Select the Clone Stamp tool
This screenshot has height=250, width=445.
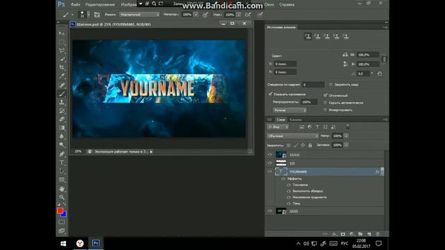[62, 102]
